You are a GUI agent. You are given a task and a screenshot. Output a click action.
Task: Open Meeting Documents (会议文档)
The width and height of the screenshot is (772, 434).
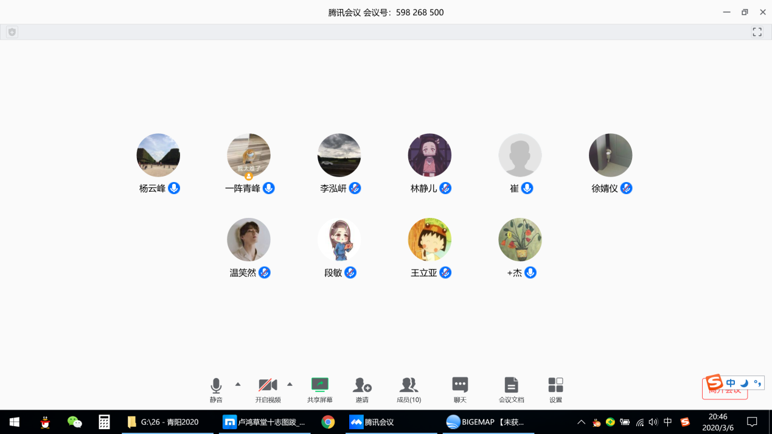pyautogui.click(x=511, y=385)
